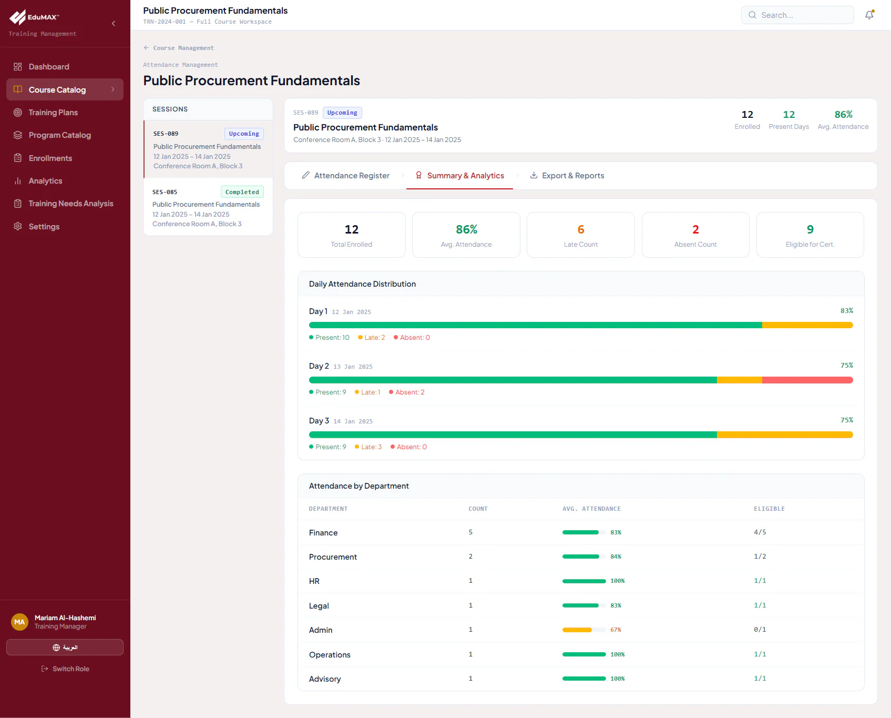Screen dimensions: 891x718
Task: Click the Procurement 84% attendance bar
Action: [x=584, y=557]
